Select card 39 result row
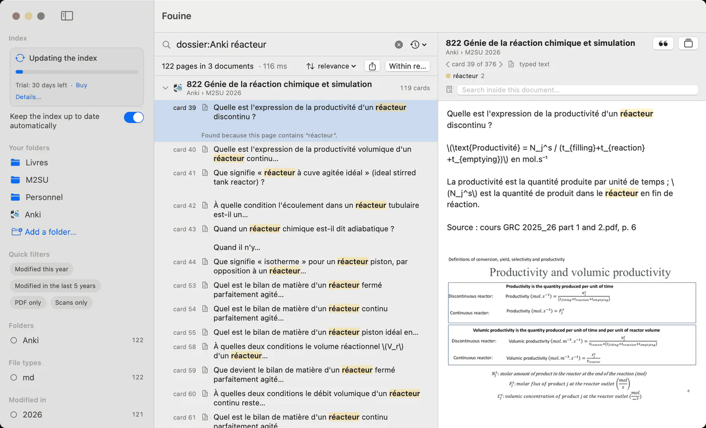706x428 pixels. pos(296,121)
